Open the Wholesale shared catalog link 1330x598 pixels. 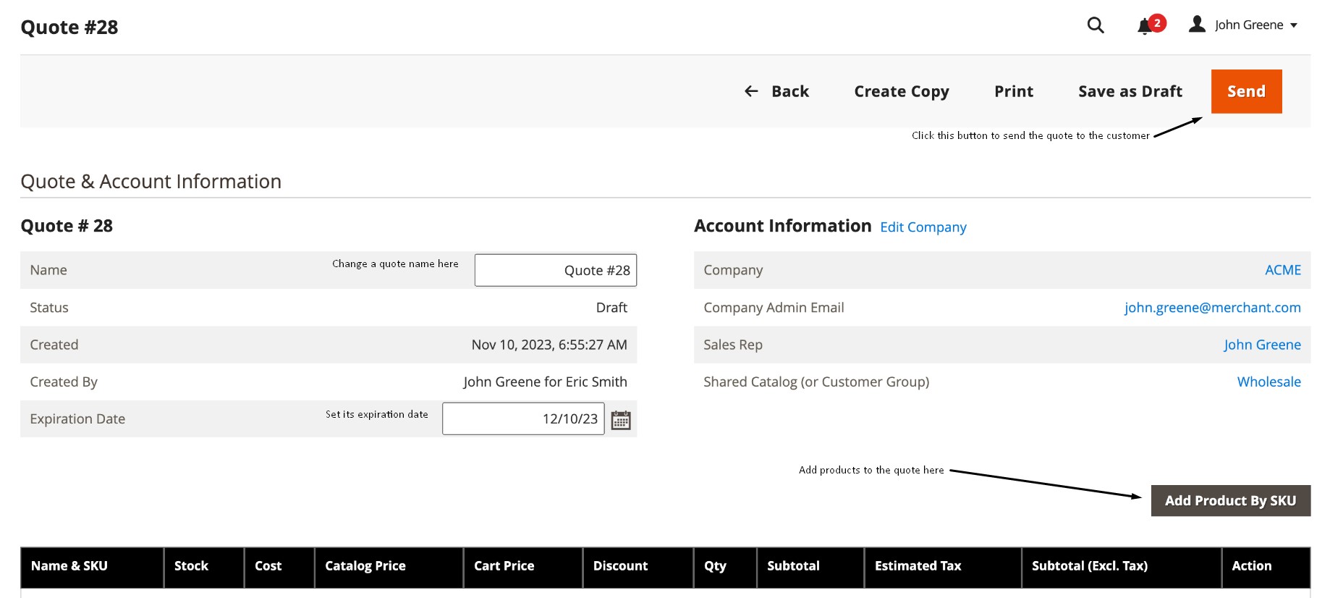[x=1268, y=382]
